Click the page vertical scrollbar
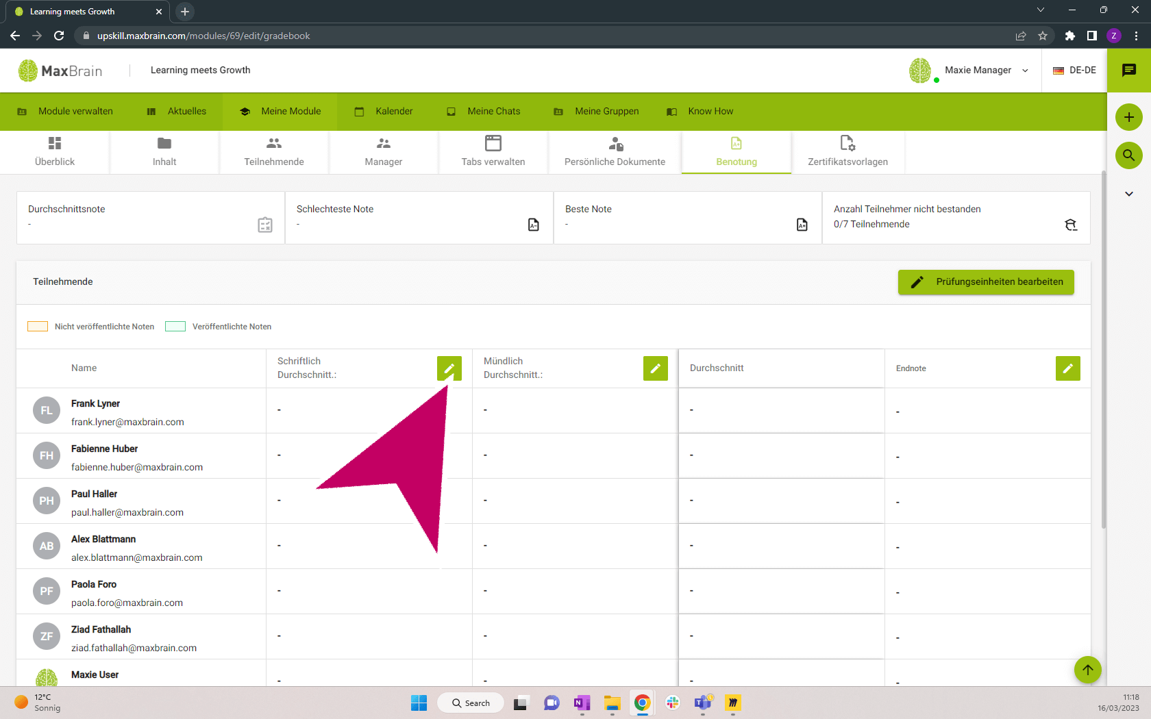This screenshot has height=719, width=1151. [x=1103, y=349]
